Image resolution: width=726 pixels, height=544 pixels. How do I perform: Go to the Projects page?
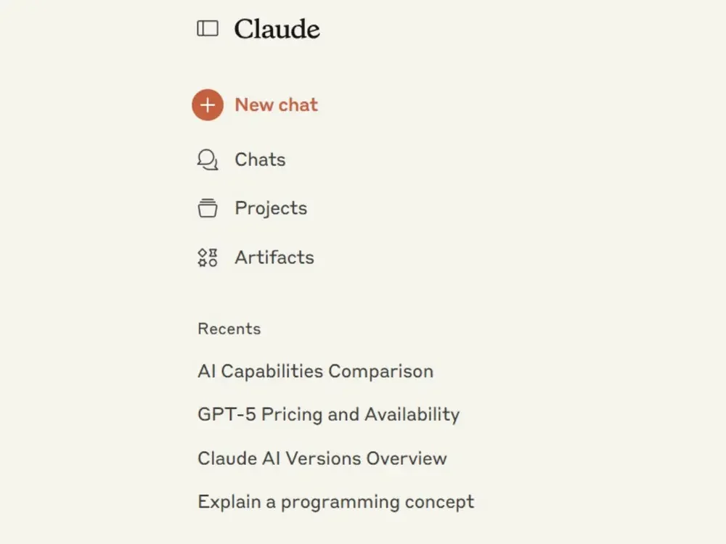coord(271,209)
